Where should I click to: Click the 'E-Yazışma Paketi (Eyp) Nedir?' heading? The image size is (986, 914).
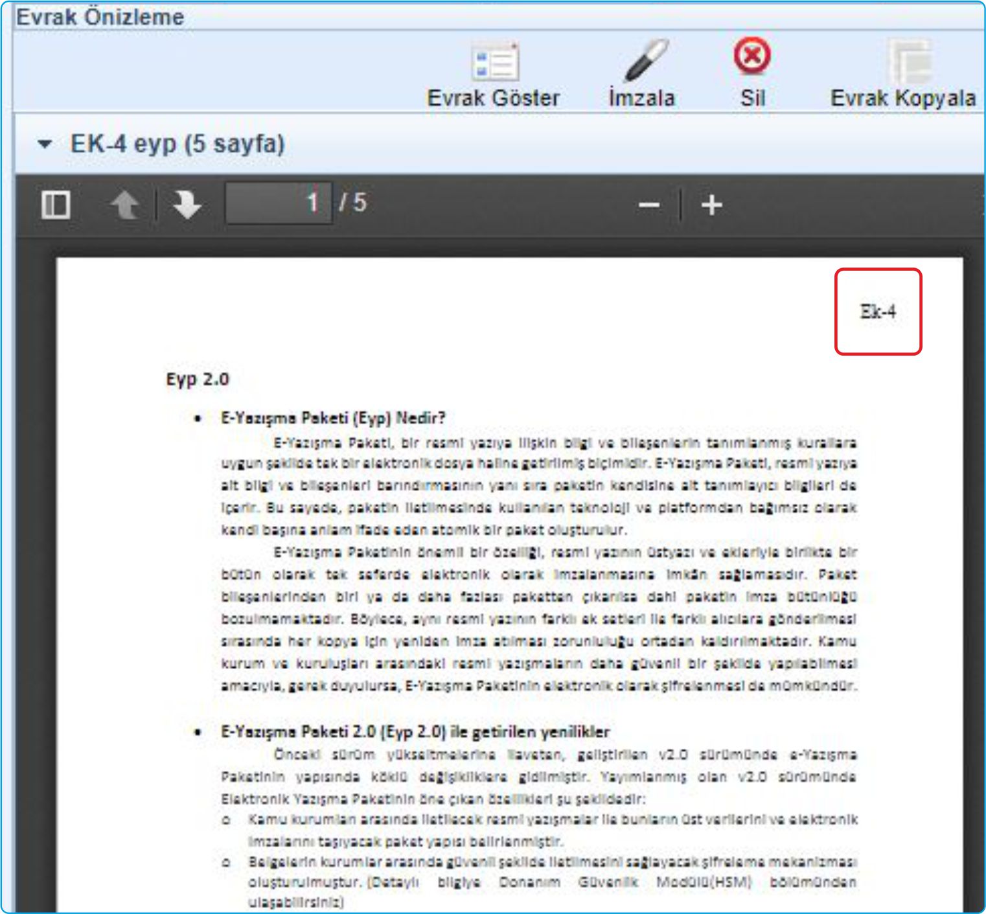333,418
